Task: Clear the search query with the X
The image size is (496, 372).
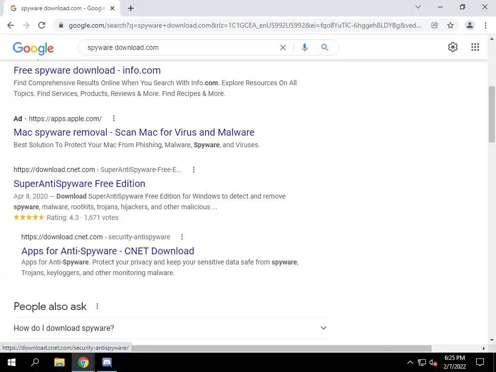Action: 283,47
